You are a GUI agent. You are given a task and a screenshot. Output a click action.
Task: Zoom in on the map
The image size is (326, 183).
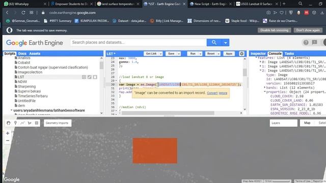coord(8,133)
